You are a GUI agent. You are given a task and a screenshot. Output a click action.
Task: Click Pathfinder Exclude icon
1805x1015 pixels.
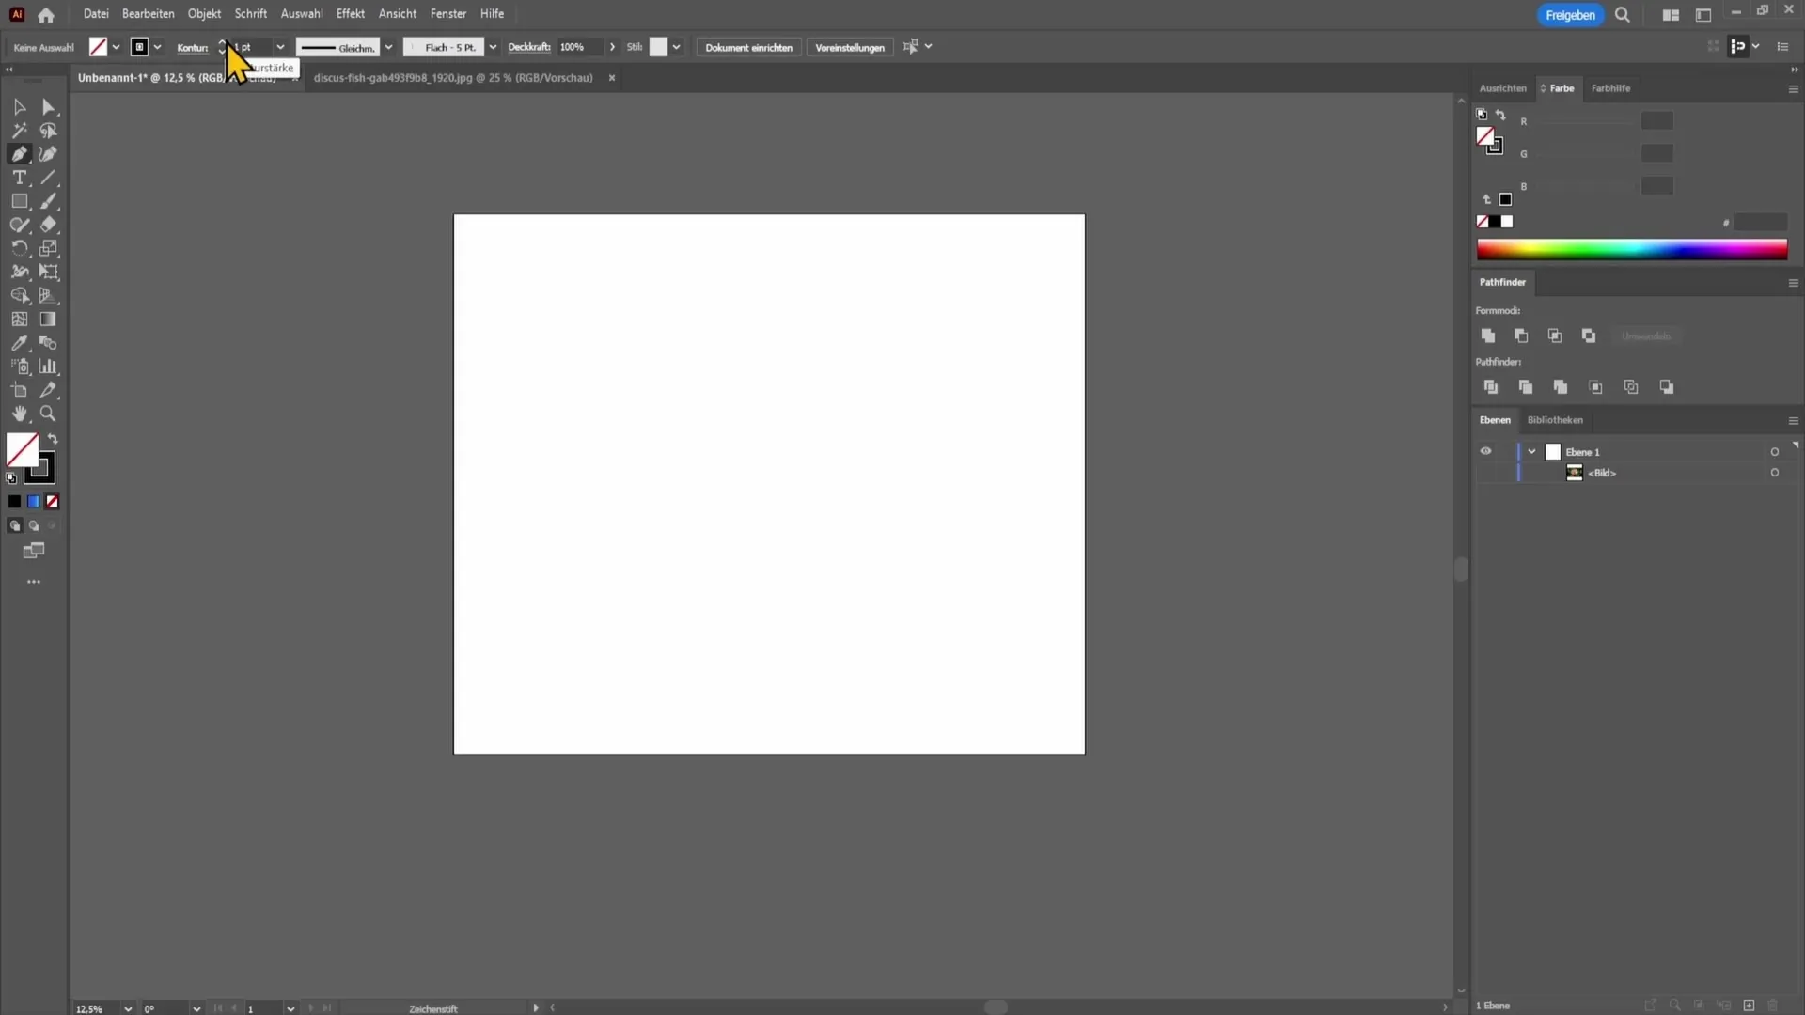(1589, 336)
